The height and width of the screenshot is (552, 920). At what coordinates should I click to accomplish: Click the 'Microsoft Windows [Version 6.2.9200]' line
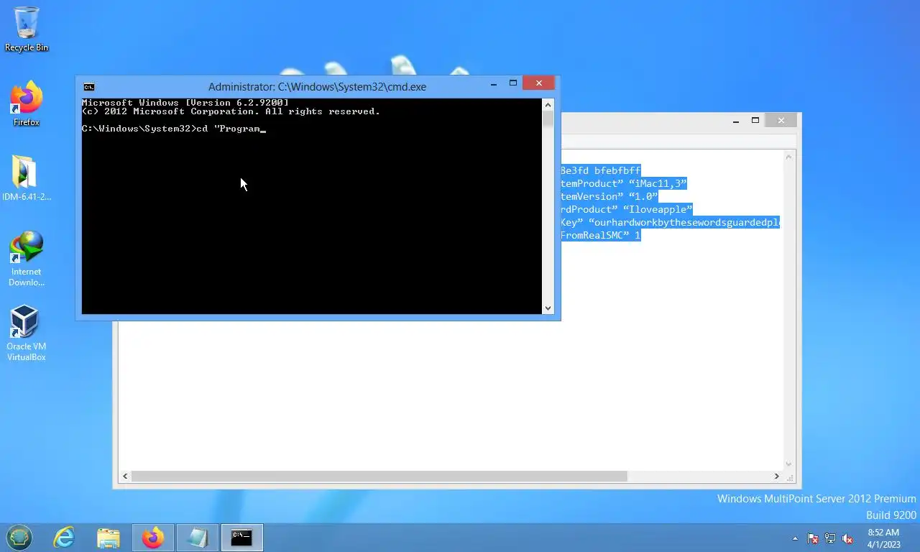(185, 103)
